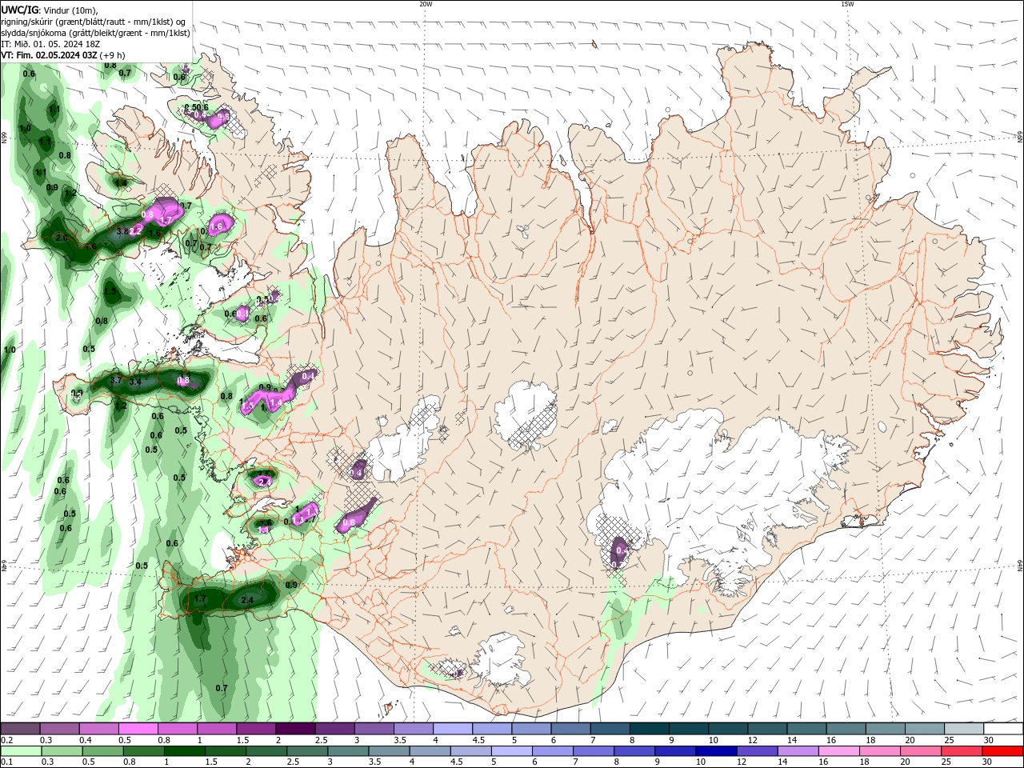Viewport: 1024px width, 768px height.
Task: Click the '3.7' precipitation value on the map
Action: [116, 380]
